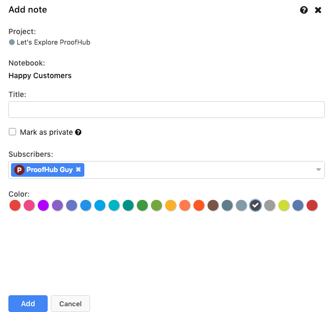
Task: Select the olive light green color swatch
Action: (x=157, y=205)
